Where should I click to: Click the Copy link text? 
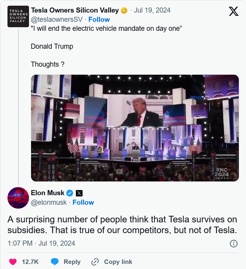118,262
